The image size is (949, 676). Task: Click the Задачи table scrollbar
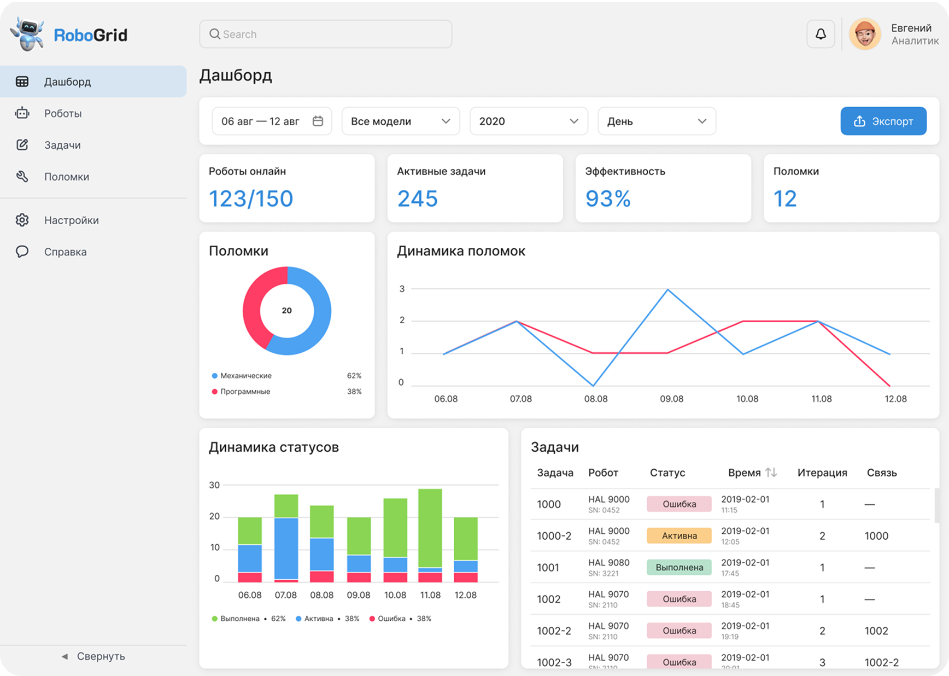pyautogui.click(x=937, y=505)
